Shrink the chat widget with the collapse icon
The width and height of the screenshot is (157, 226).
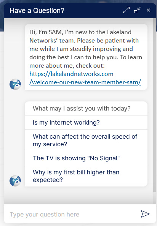[137, 10]
